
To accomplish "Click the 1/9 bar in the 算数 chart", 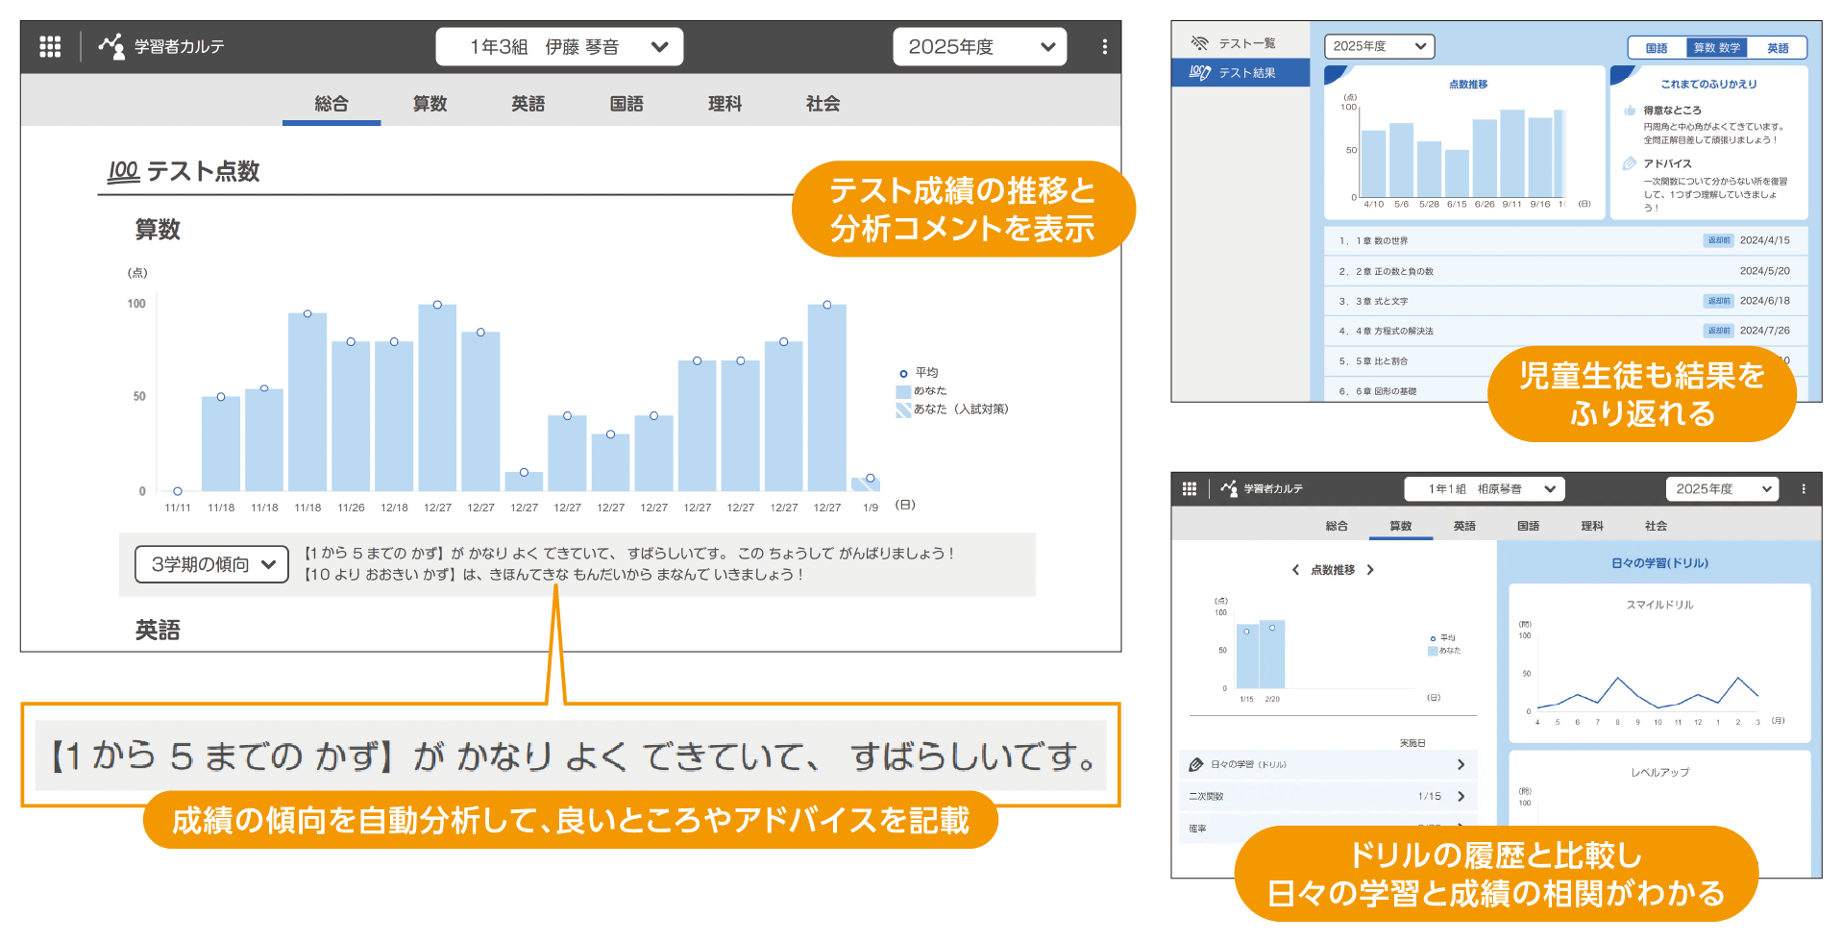I will pyautogui.click(x=868, y=484).
